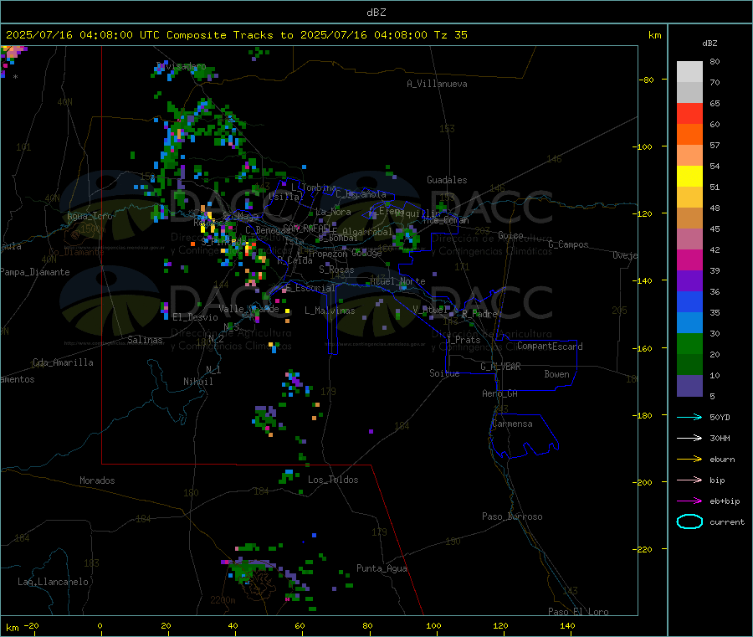Click the yellow UTC Composite Tracks timestamp header
Image resolution: width=753 pixels, height=637 pixels.
[x=236, y=35]
